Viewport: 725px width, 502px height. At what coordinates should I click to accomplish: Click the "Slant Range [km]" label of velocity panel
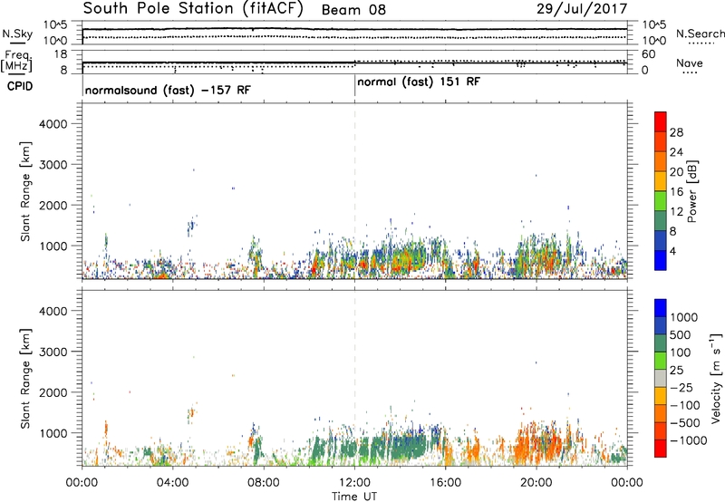coord(25,378)
